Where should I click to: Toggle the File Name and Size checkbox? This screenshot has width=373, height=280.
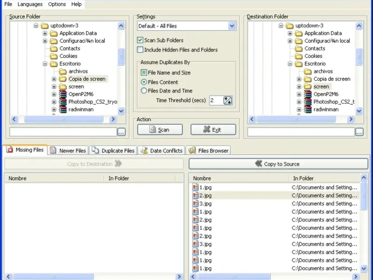[x=144, y=72]
